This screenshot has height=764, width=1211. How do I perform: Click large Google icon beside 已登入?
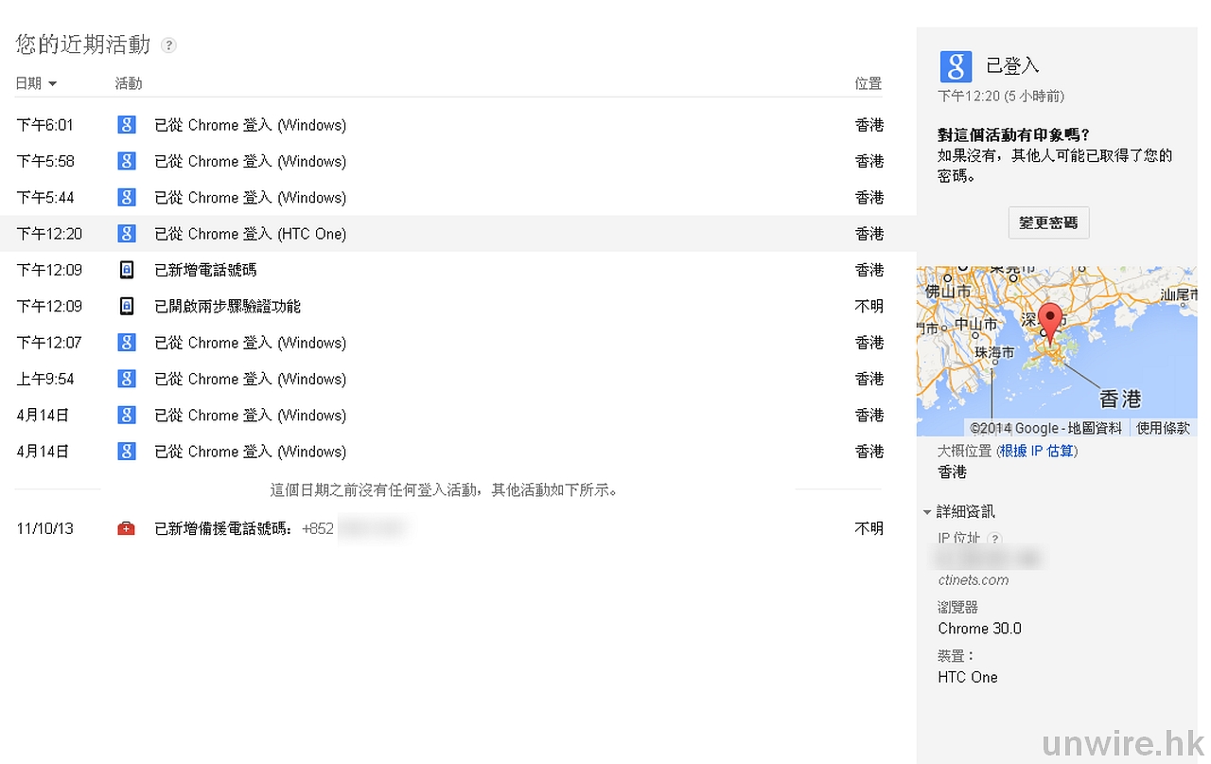coord(956,66)
